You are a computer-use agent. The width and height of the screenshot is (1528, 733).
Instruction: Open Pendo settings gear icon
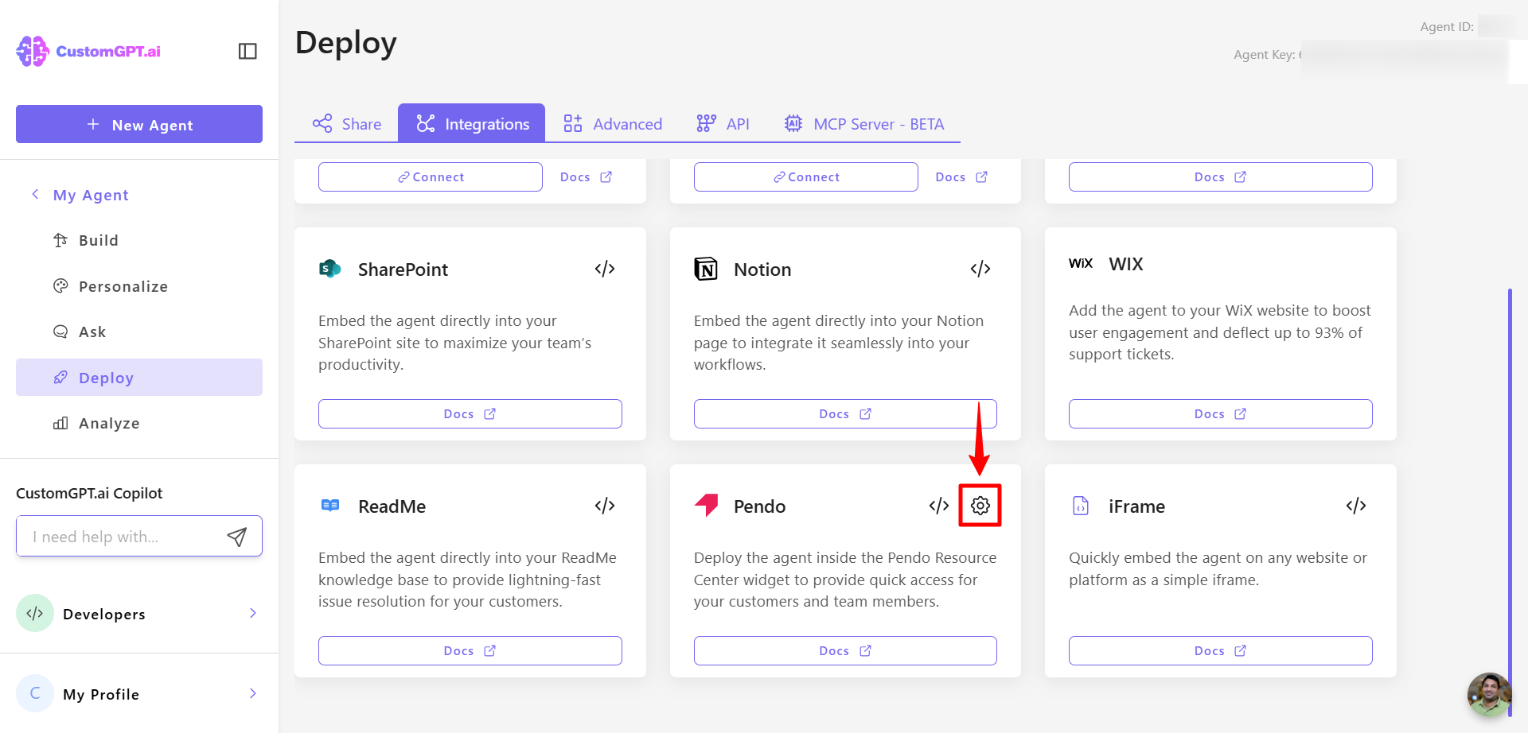pyautogui.click(x=980, y=506)
